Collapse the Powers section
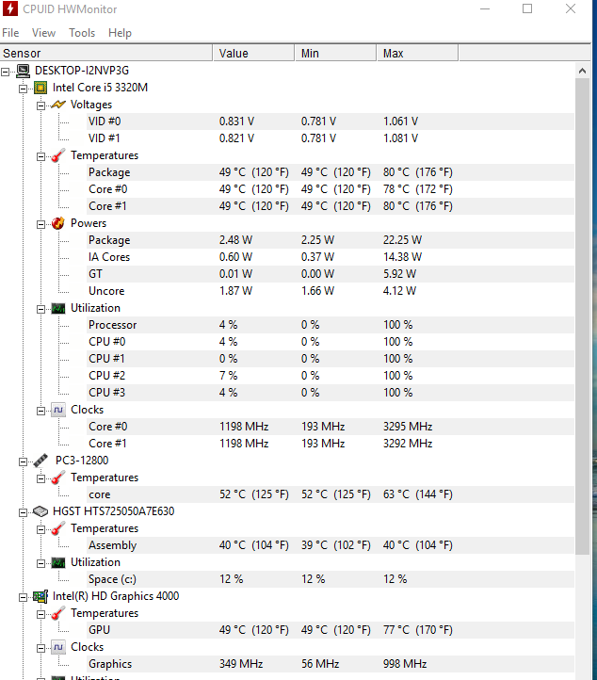Image resolution: width=597 pixels, height=680 pixels. pos(40,224)
